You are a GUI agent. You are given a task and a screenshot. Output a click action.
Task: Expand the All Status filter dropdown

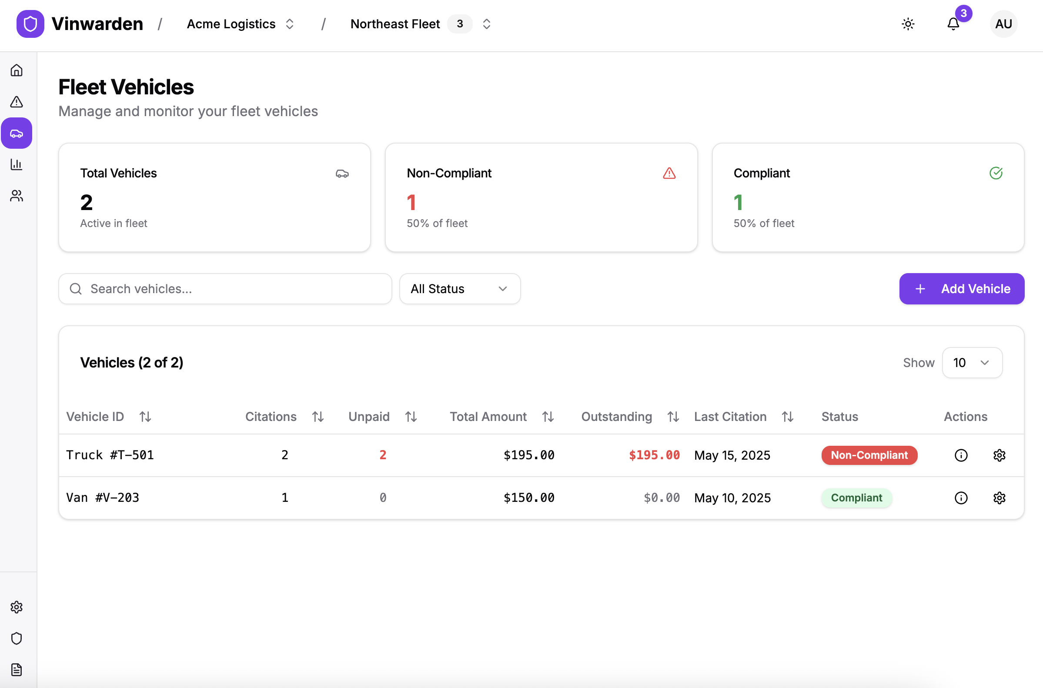pyautogui.click(x=459, y=289)
